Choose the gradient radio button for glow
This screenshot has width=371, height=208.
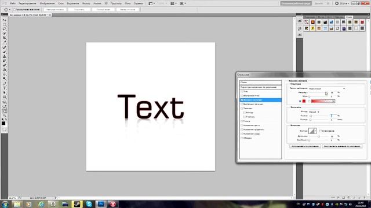pyautogui.click(x=309, y=101)
